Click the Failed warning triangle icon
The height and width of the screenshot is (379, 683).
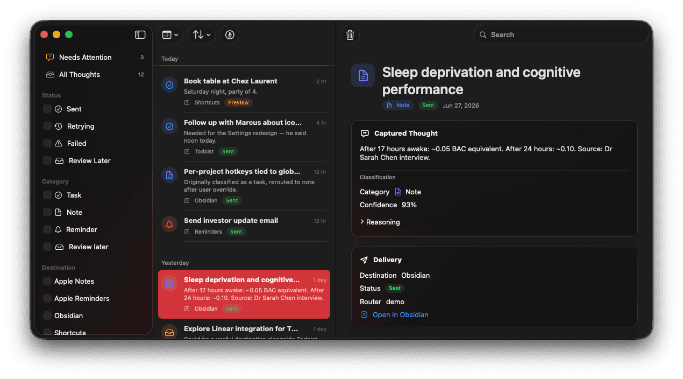(58, 143)
